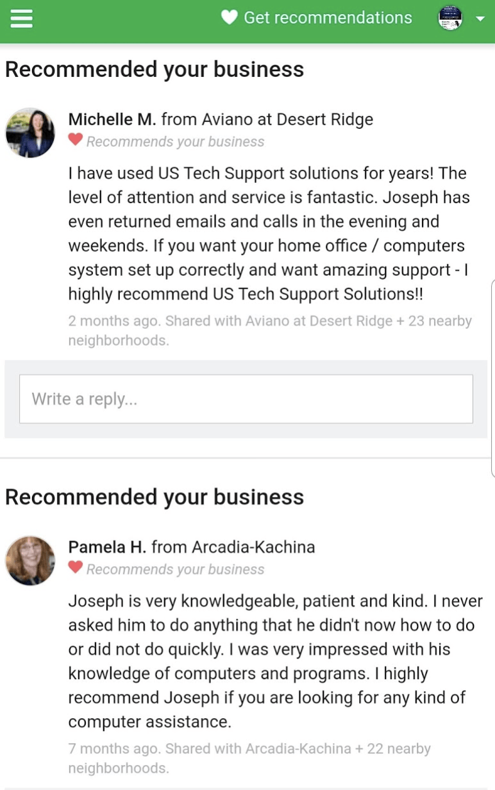Open the business profile avatar in header
Viewport: 495px width, 790px height.
(x=450, y=18)
